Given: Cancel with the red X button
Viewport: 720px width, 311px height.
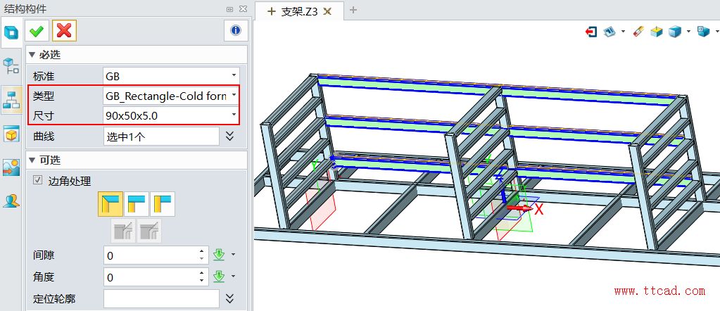Looking at the screenshot, I should pyautogui.click(x=64, y=31).
